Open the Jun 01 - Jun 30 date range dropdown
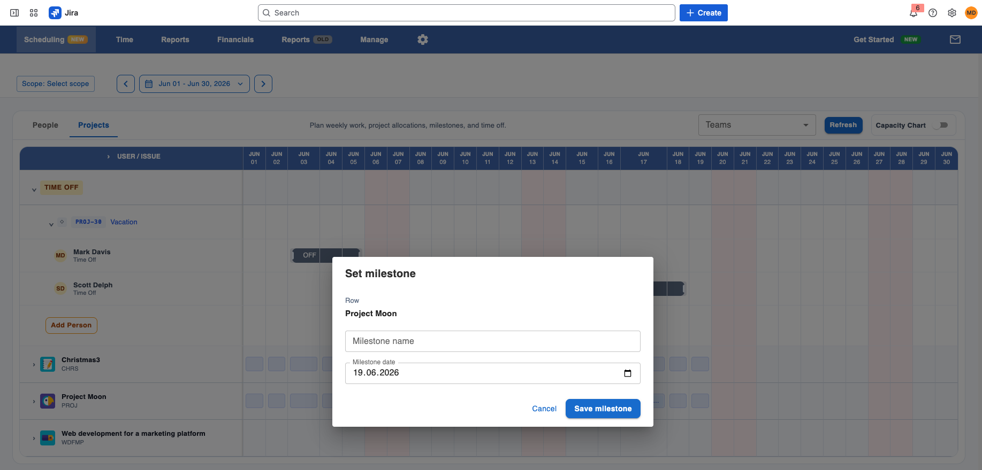 pos(194,84)
